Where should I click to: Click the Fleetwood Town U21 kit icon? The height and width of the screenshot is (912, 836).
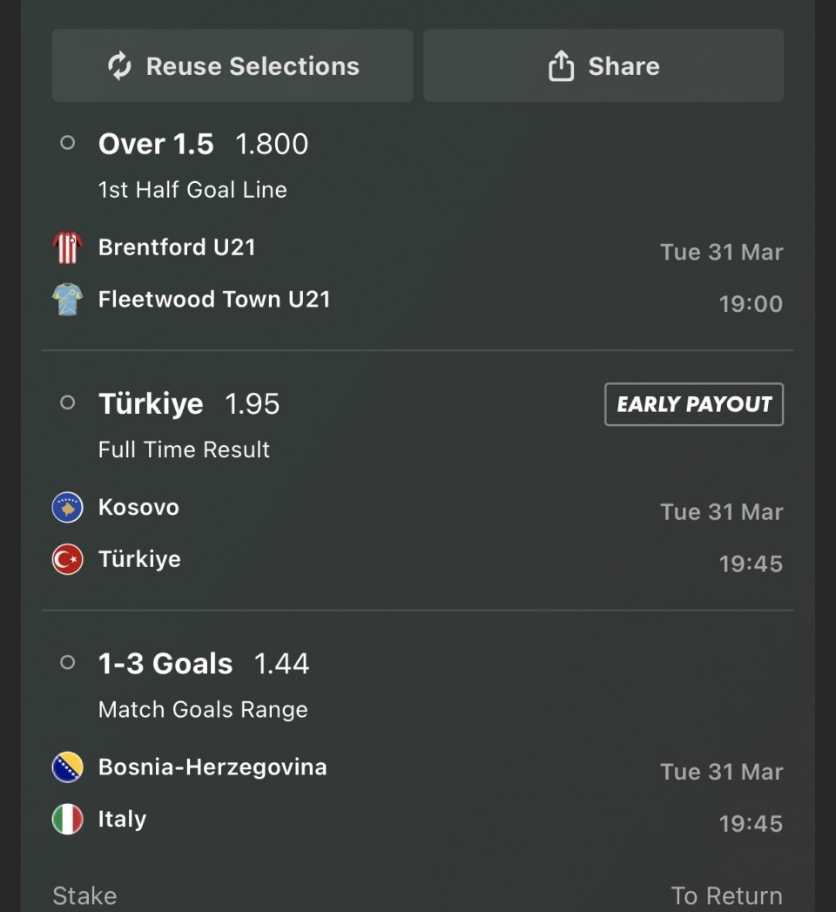coord(67,300)
